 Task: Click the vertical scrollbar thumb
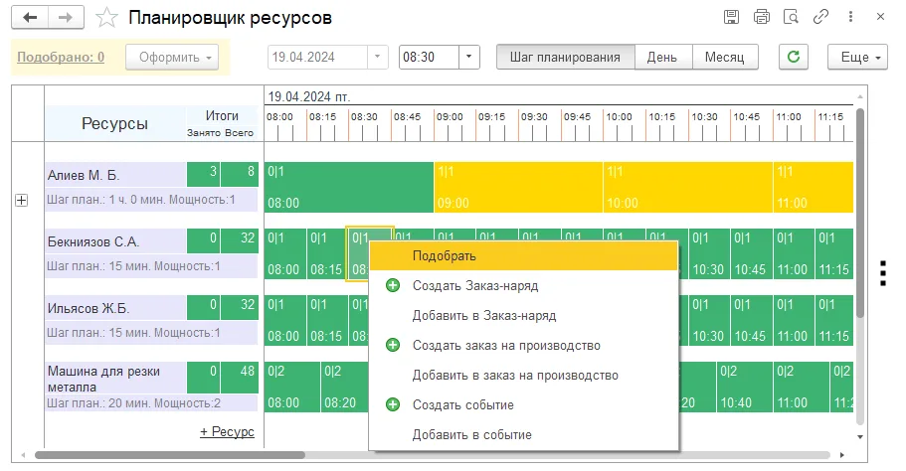pos(860,212)
